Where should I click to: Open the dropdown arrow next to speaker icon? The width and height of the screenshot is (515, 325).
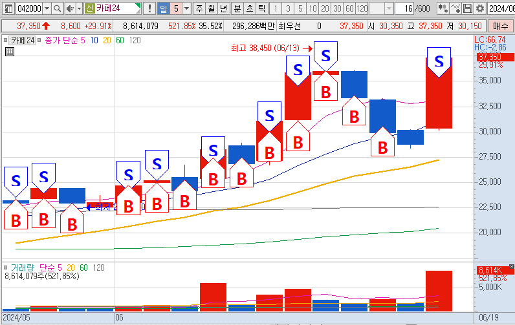point(79,8)
